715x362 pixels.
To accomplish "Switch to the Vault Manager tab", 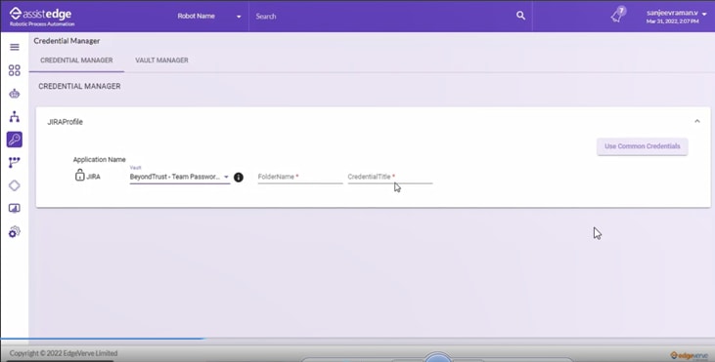I will pos(162,60).
